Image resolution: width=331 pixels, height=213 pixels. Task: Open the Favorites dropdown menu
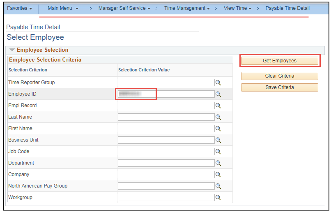point(19,8)
